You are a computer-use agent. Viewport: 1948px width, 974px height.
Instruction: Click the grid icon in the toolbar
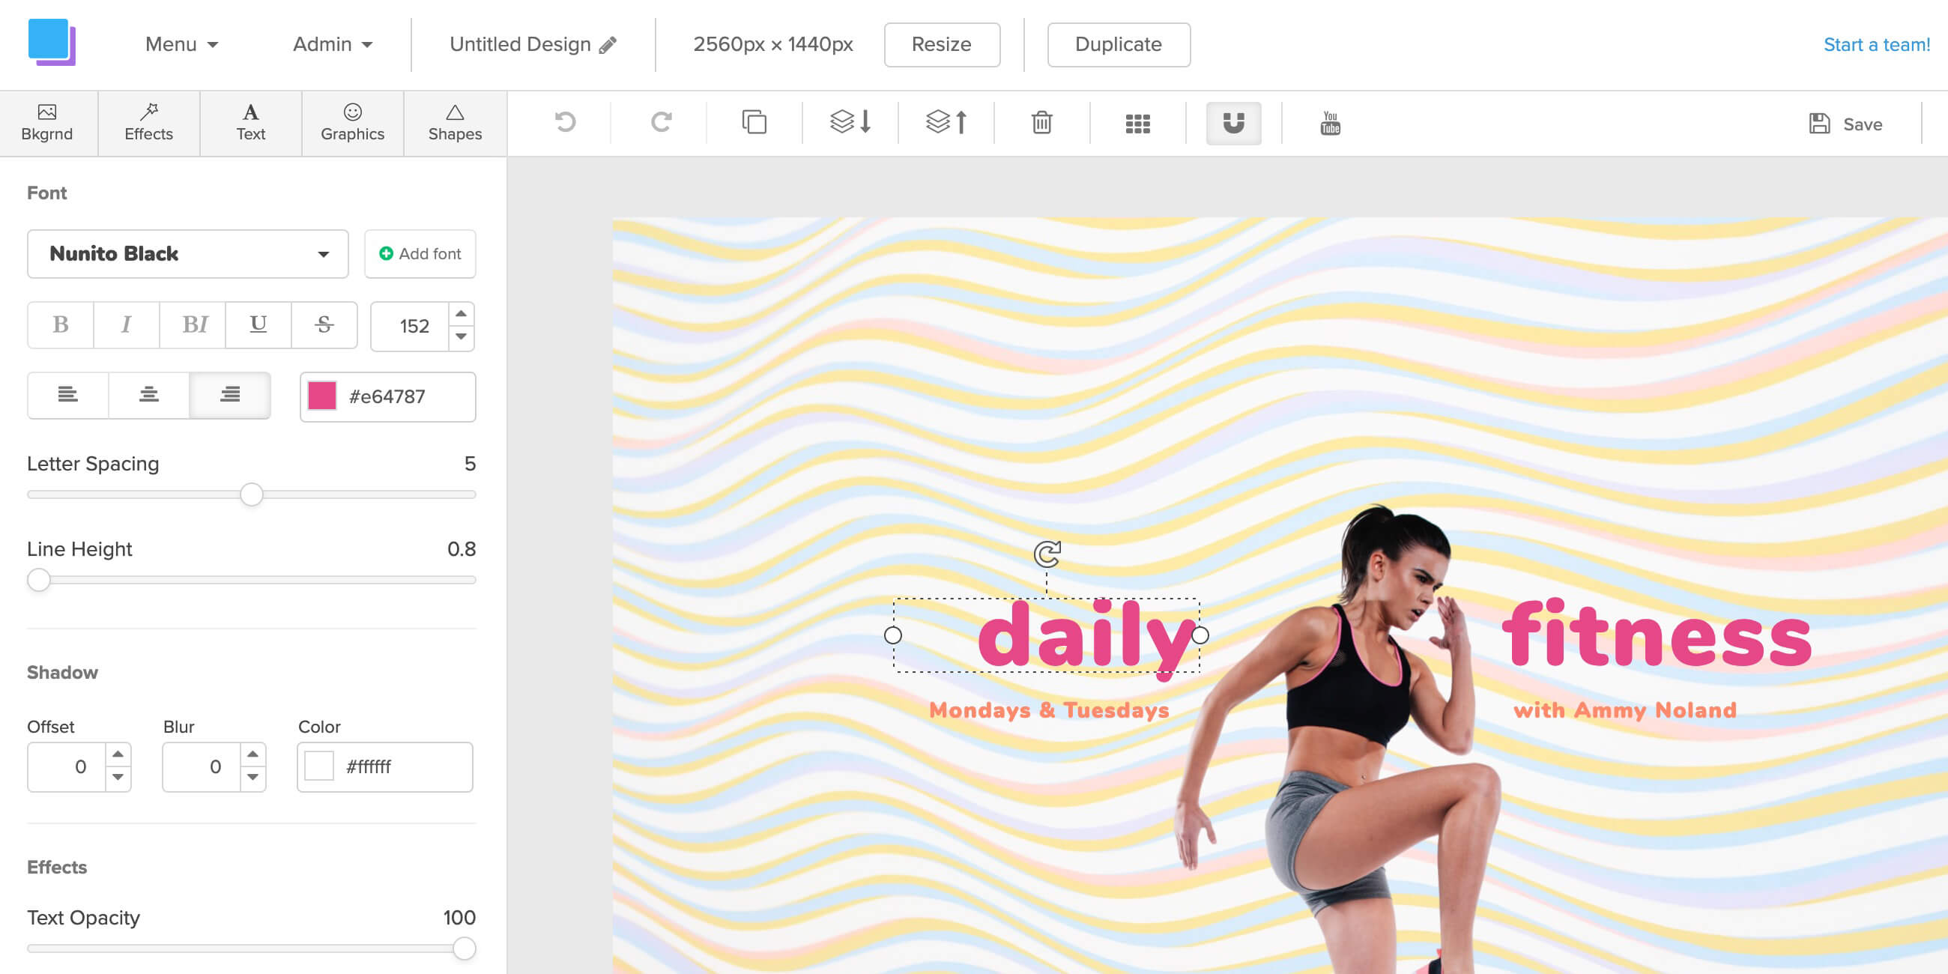1137,124
